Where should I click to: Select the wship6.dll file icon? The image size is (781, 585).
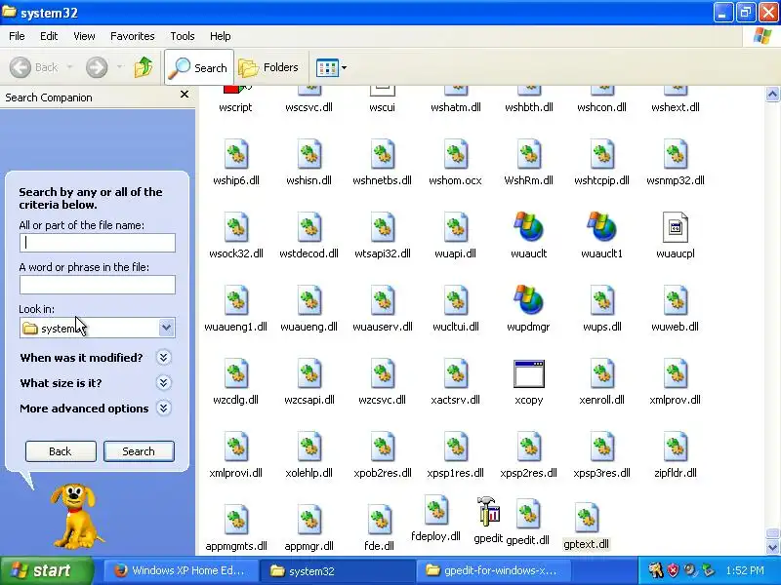click(x=236, y=154)
